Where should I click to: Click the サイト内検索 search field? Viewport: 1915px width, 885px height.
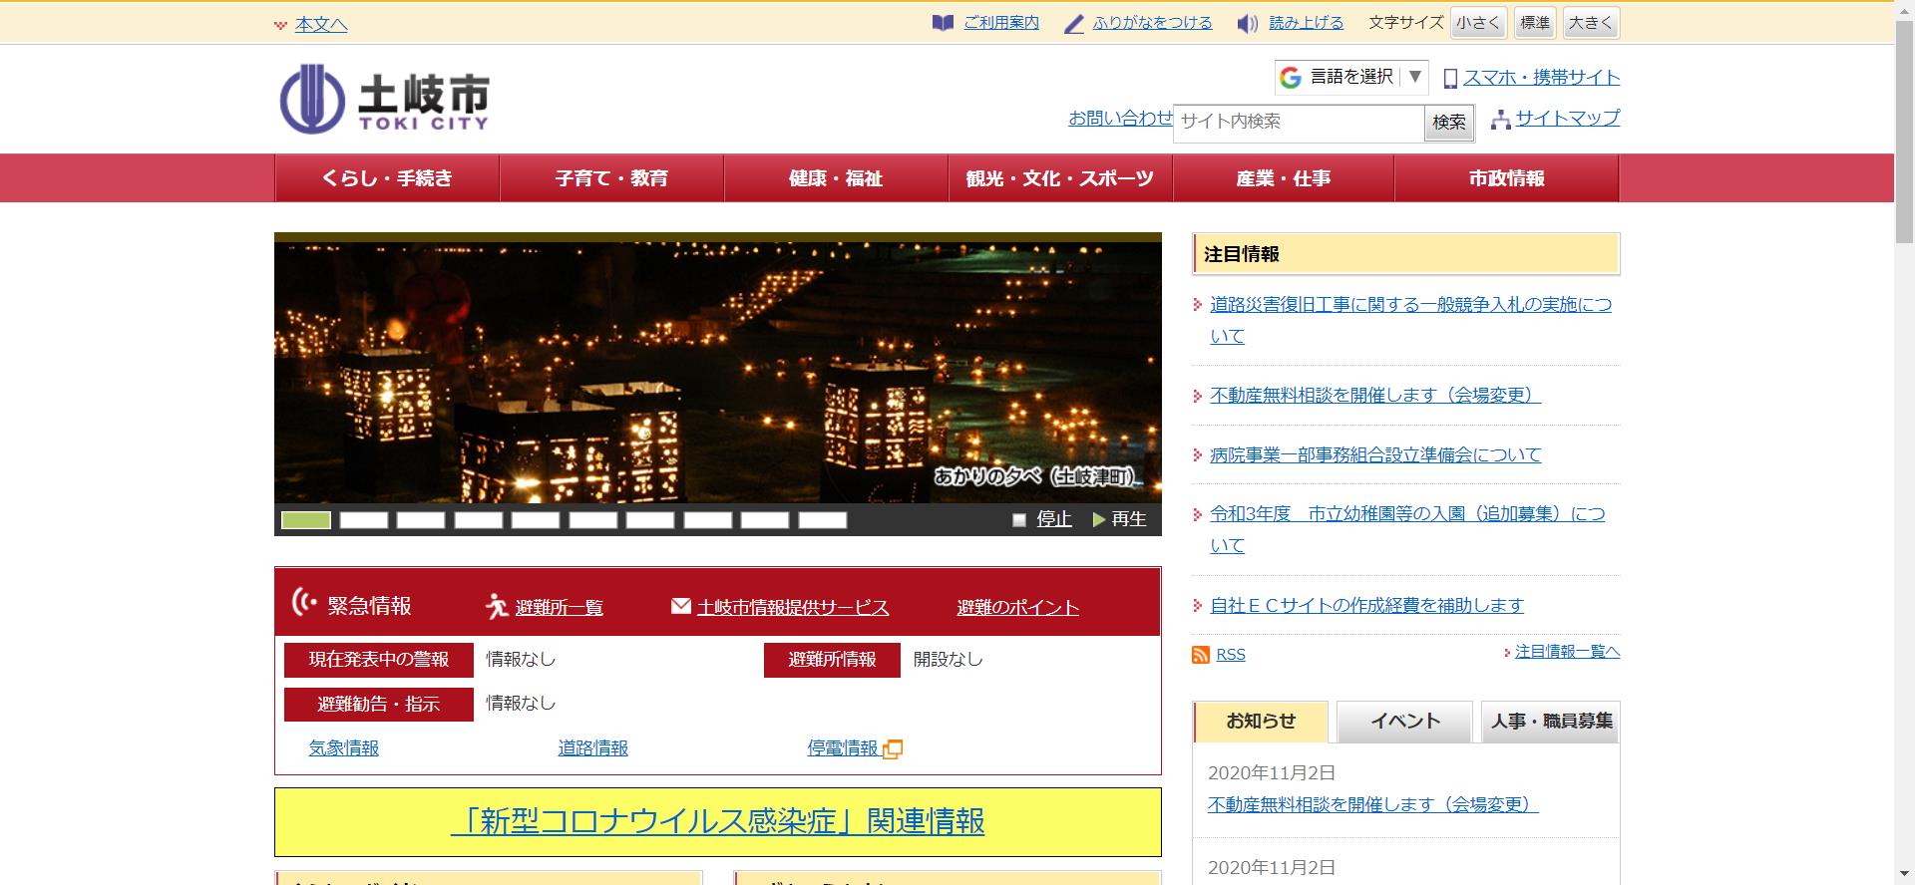point(1298,122)
